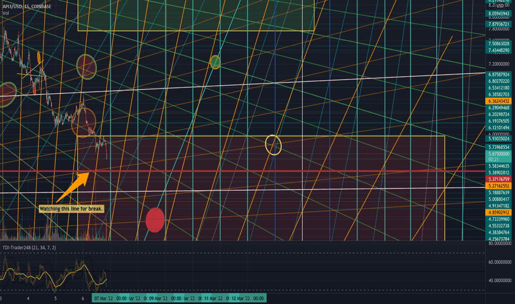
Task: Click the 6.29049468 price label
Action: pyautogui.click(x=498, y=108)
